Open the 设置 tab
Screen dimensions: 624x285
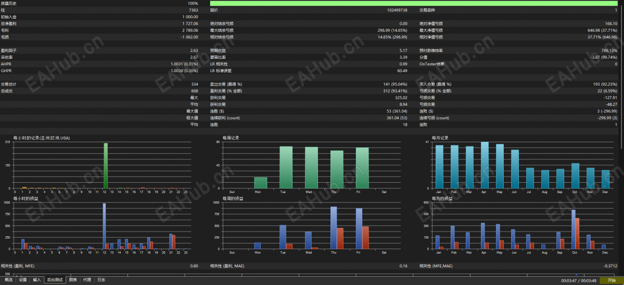point(23,280)
